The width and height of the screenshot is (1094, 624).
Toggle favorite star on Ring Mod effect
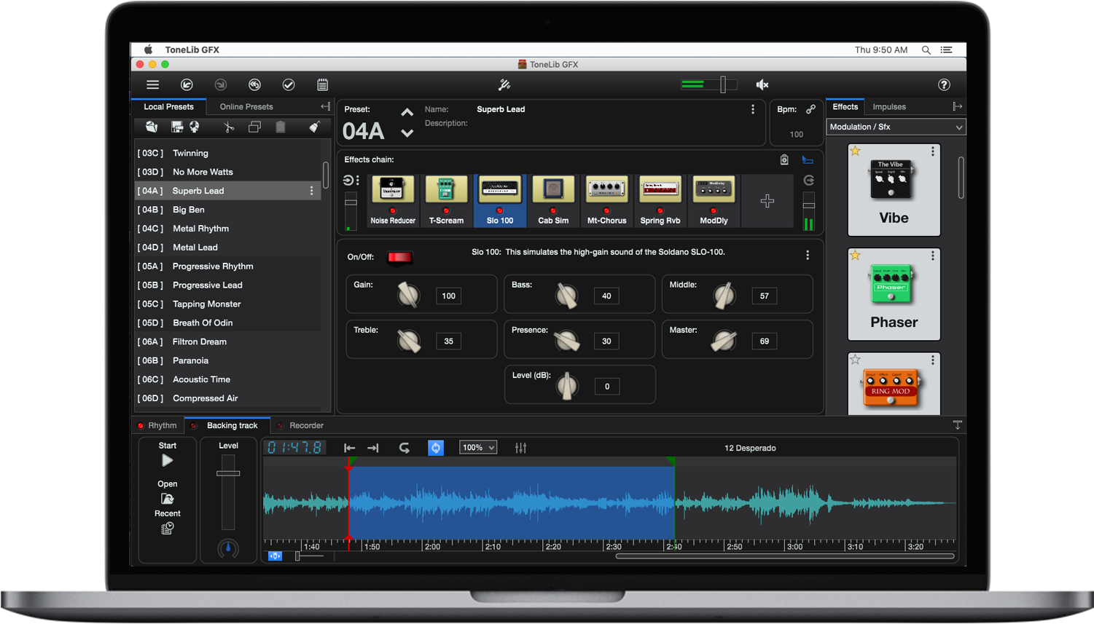(856, 360)
